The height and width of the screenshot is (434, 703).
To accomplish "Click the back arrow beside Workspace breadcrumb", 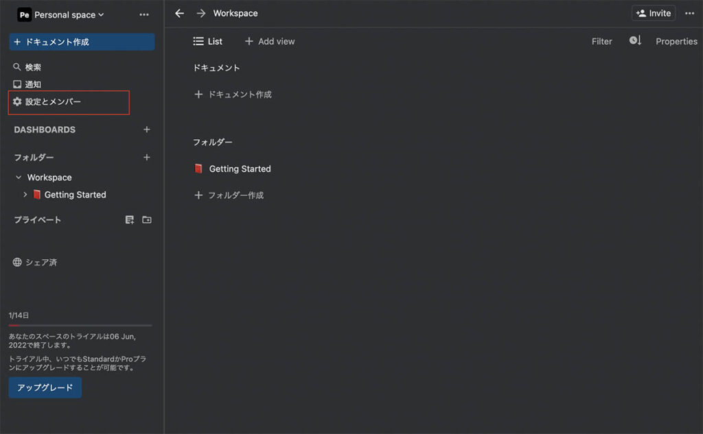I will [x=180, y=14].
